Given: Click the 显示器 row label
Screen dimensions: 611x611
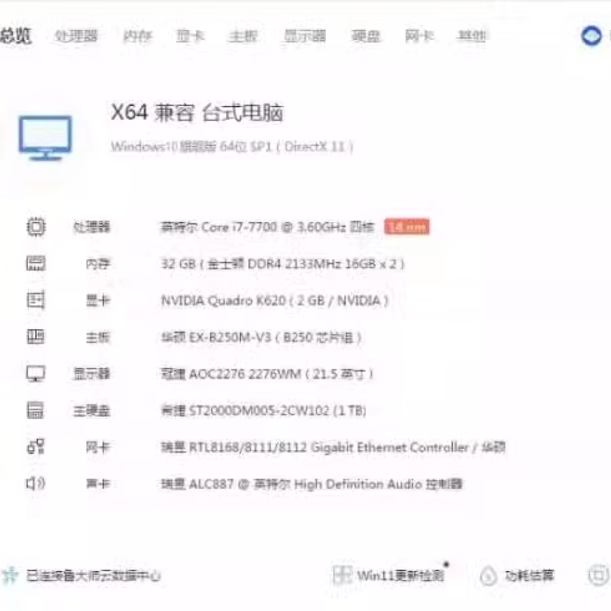Looking at the screenshot, I should [92, 374].
